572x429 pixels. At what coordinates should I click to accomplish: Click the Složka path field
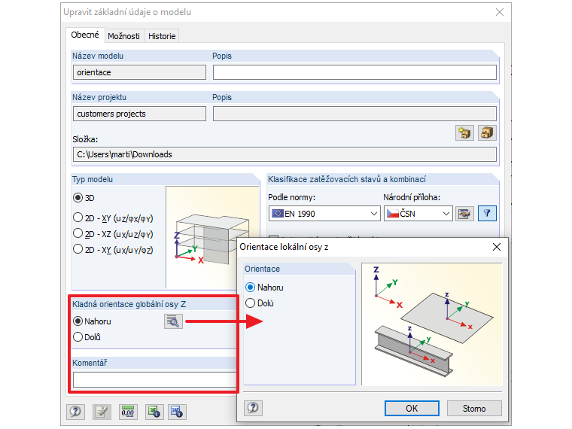pos(284,154)
